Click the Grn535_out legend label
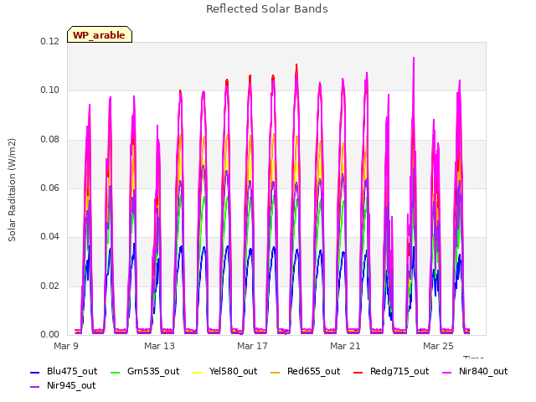 pos(153,371)
